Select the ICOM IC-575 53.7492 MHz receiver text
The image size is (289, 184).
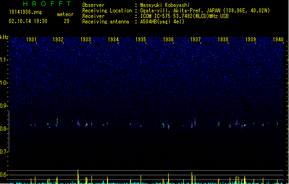185,16
